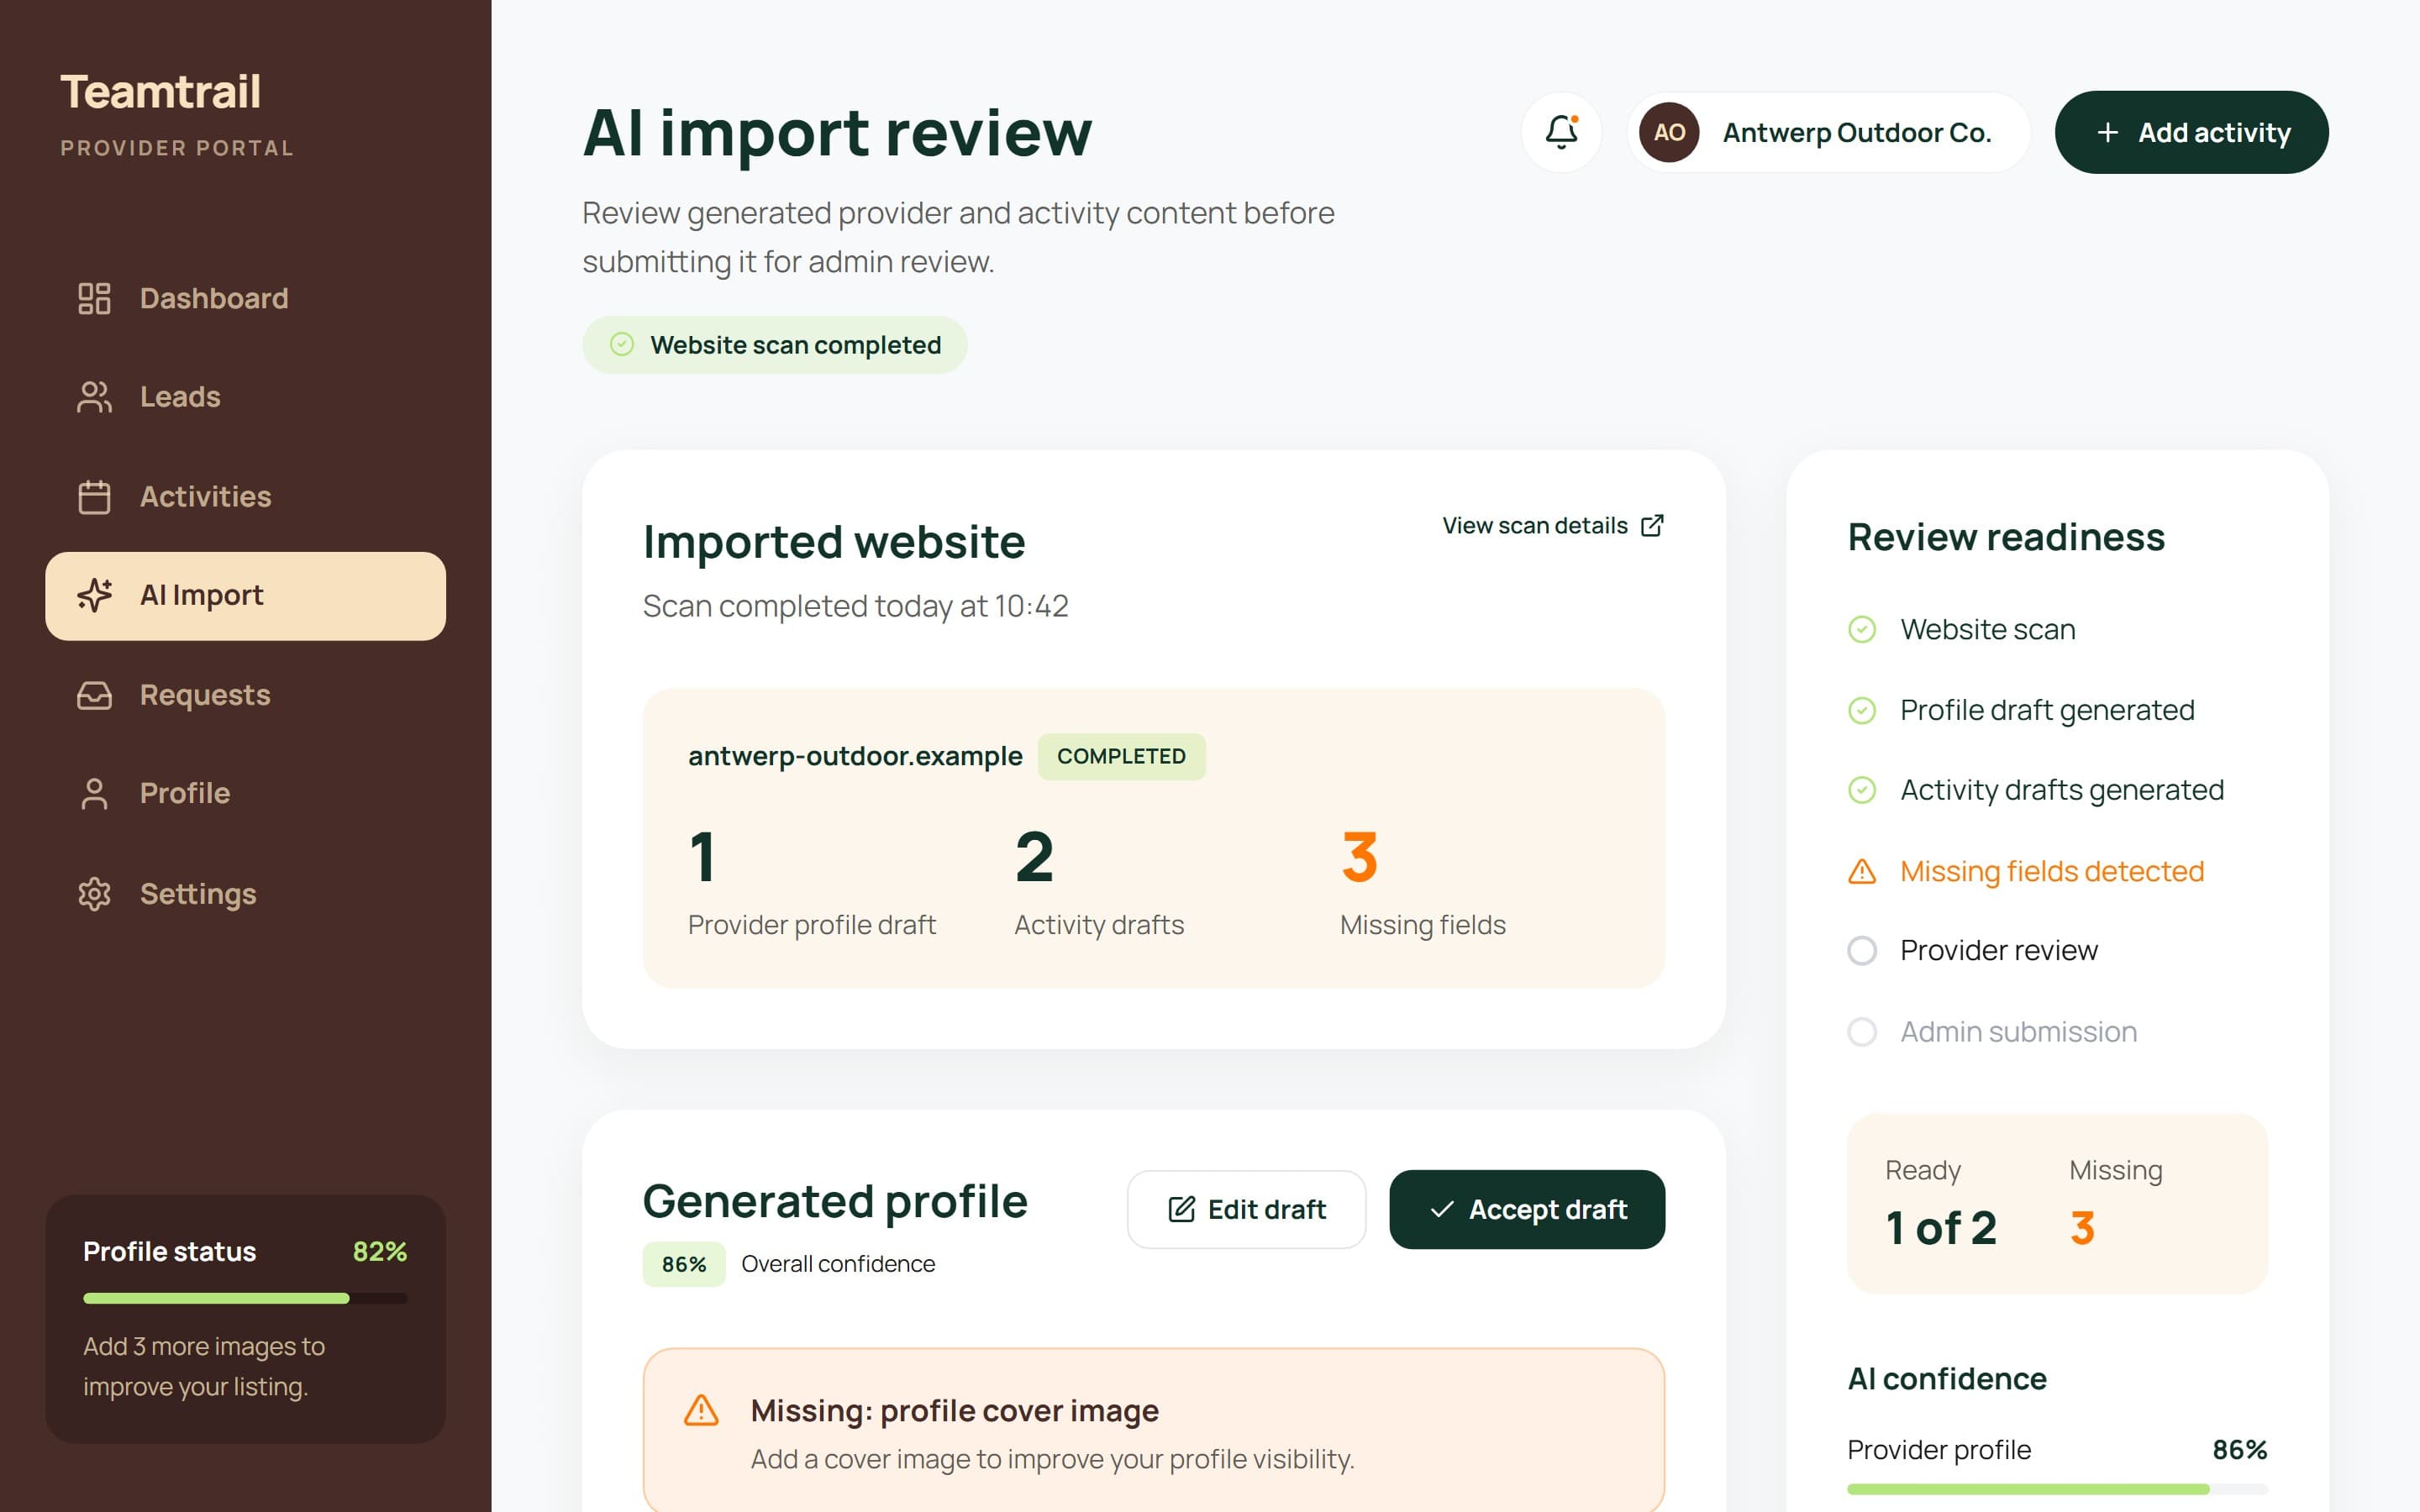Open Dashboard in the sidebar

coord(245,298)
